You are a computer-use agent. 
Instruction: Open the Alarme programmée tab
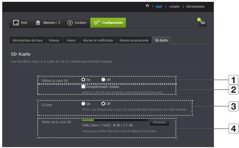tap(134, 41)
